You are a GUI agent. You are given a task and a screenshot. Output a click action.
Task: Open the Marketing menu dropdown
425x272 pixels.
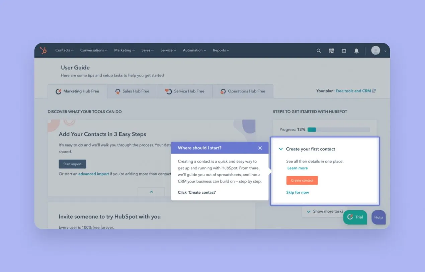124,50
